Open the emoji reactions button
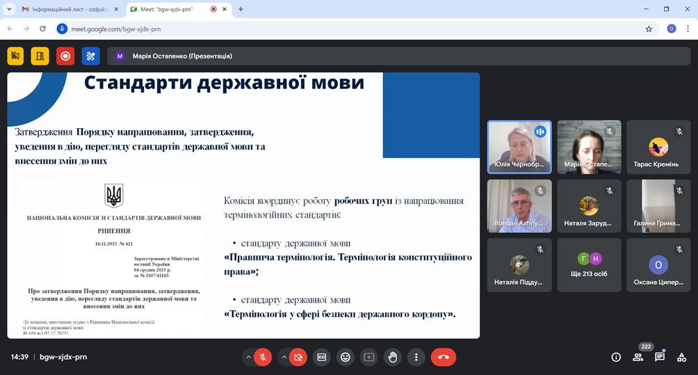The height and width of the screenshot is (375, 698). (x=345, y=357)
